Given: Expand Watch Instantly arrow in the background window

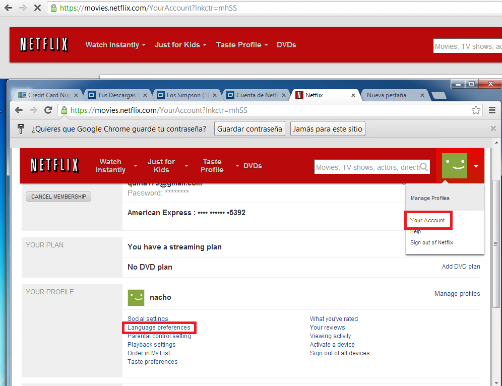Looking at the screenshot, I should tap(144, 45).
